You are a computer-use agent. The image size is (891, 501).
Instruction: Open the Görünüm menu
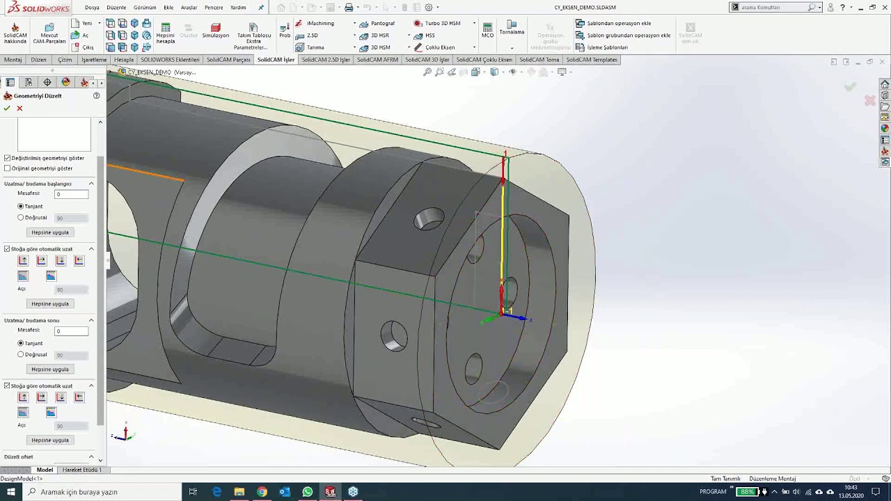[x=145, y=7]
